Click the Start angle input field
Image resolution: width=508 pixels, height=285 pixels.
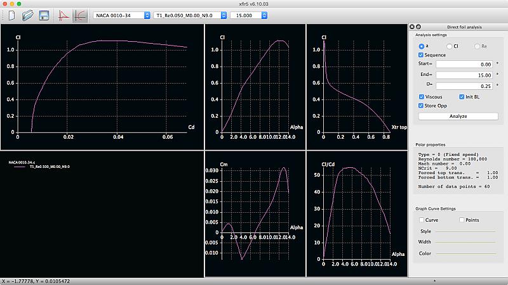[x=465, y=64]
